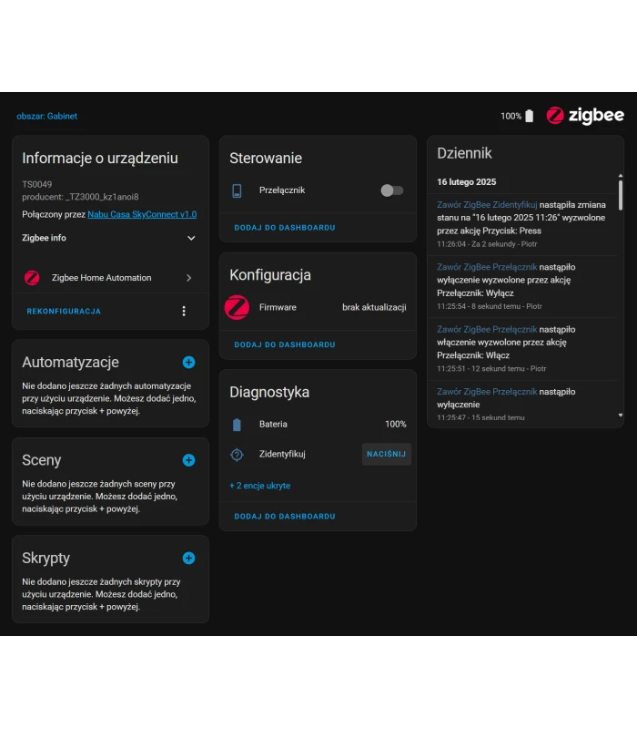Show the 2 hidden entities
Viewport: 637px width, 729px height.
pos(260,486)
